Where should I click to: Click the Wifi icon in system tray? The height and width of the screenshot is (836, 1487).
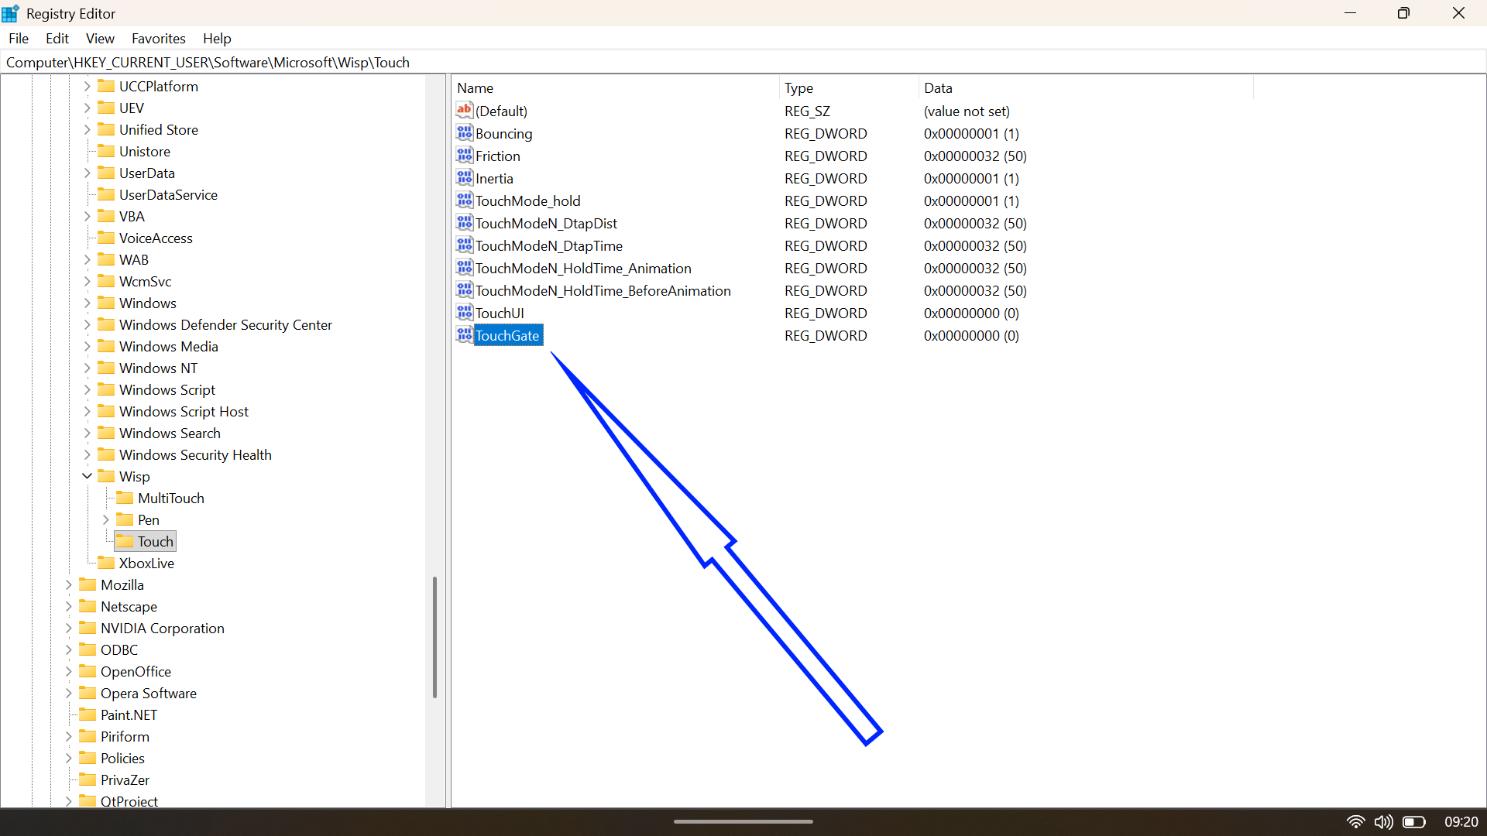tap(1357, 822)
